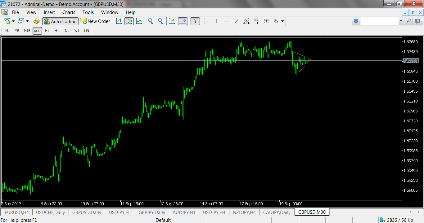Expand the Arrows dropdown arrow
The height and width of the screenshot is (223, 424).
(x=282, y=21)
